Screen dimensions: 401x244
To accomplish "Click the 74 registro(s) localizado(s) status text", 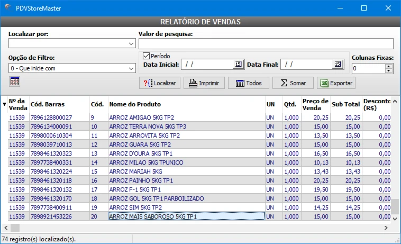I will 39,239.
